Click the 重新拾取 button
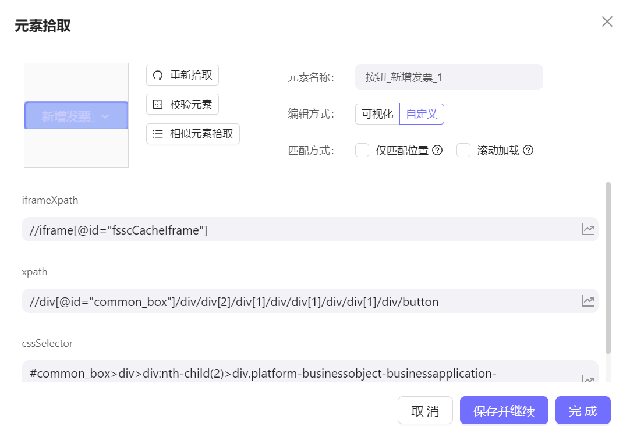Viewport: 630px width, 437px height. [x=182, y=75]
